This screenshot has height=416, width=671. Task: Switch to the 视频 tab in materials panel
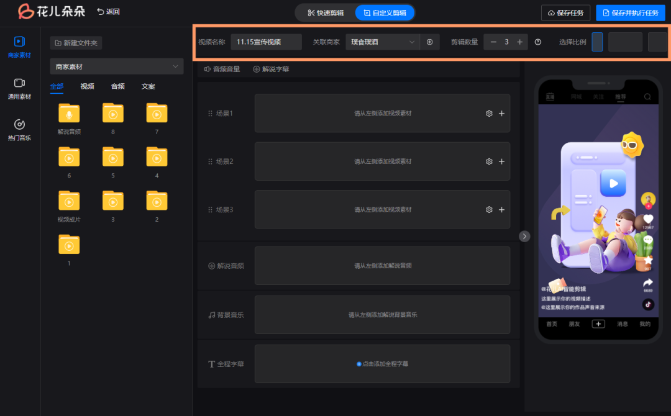(x=87, y=86)
